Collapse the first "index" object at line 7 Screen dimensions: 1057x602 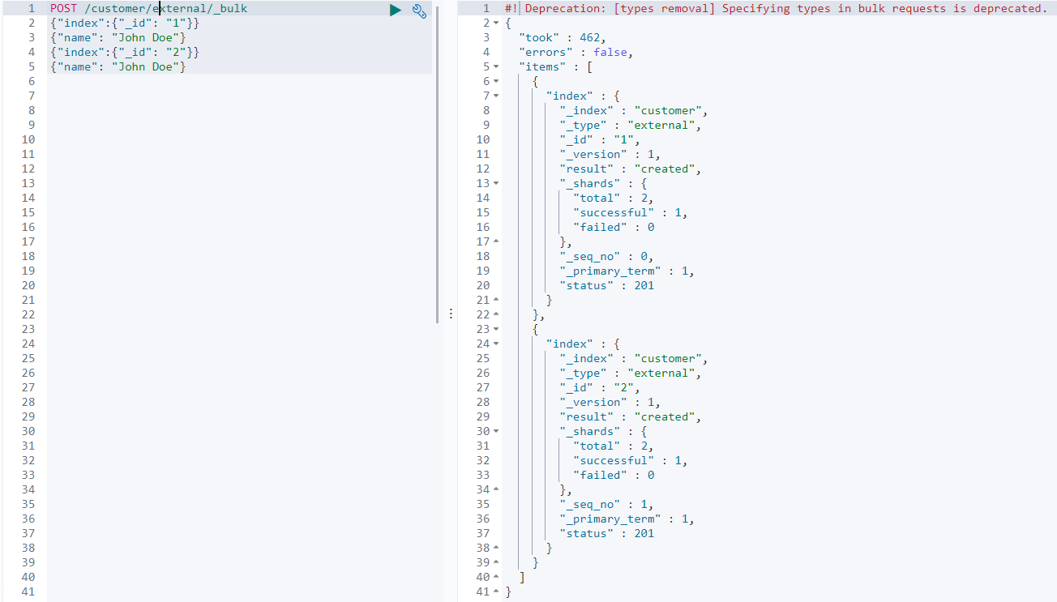[x=496, y=96]
